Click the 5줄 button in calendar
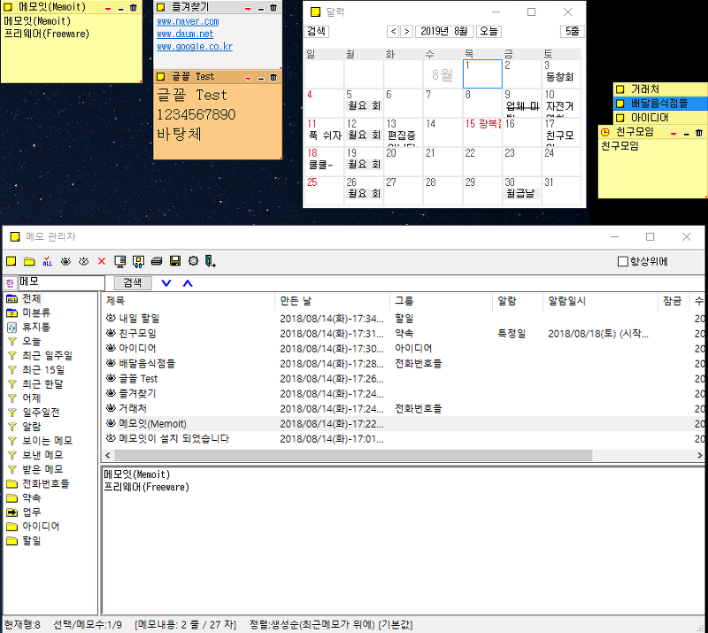The height and width of the screenshot is (633, 708). coord(572,31)
